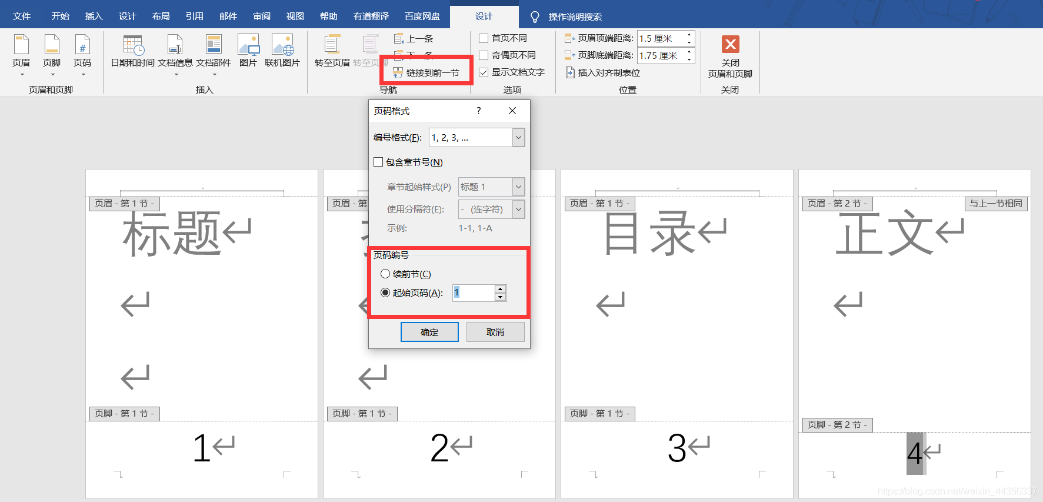
Task: Click 与上一节相同 header tag
Action: point(996,204)
